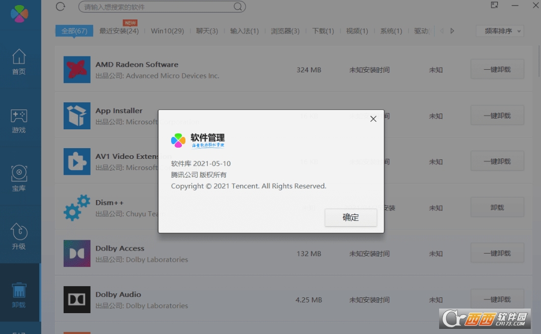
Task: Switch to the 输入法(1) tab
Action: [x=245, y=31]
